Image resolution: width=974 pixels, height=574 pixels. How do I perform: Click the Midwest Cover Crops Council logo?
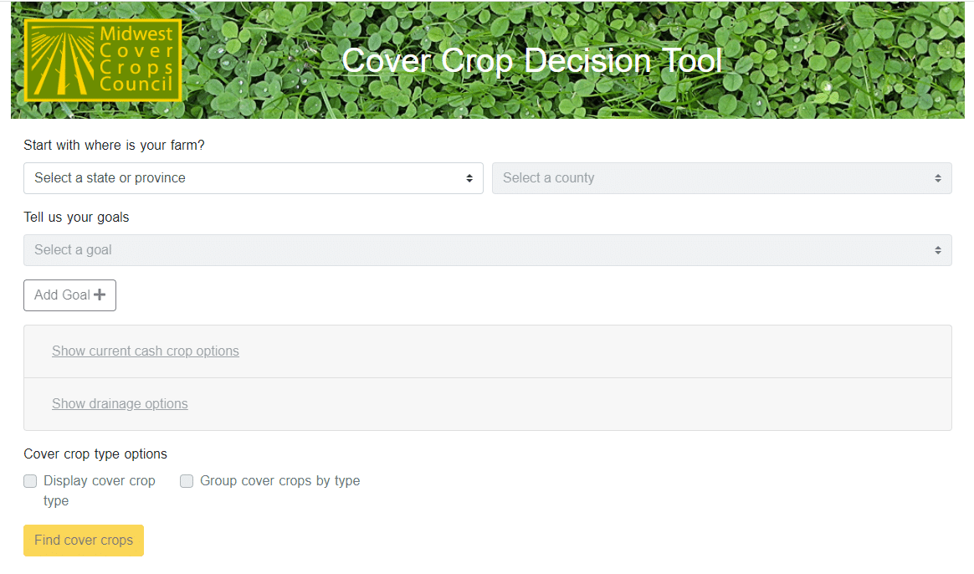103,60
